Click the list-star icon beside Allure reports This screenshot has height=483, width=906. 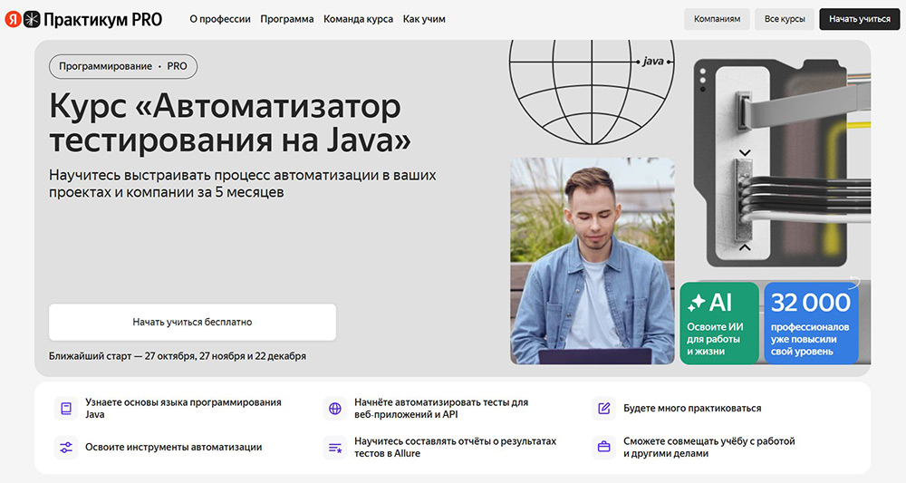[334, 448]
